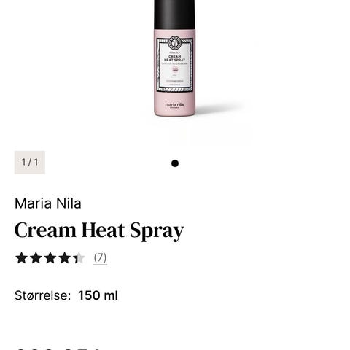The width and height of the screenshot is (350, 350).
Task: Click the second rating star
Action: [36, 257]
